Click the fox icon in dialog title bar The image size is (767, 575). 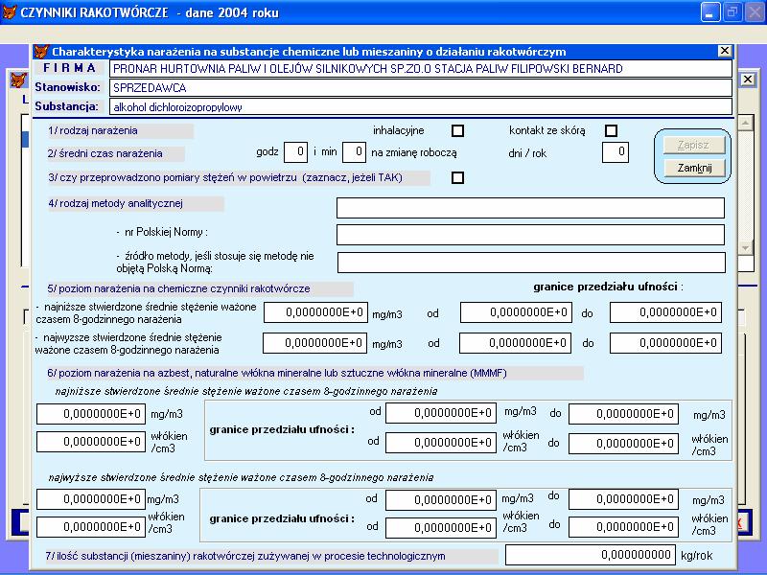point(41,52)
